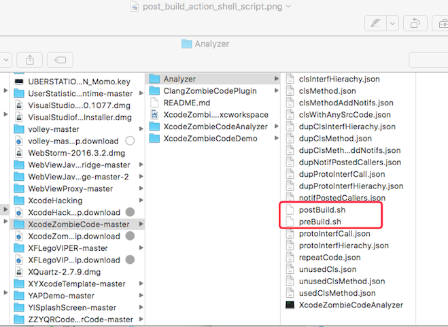Select XcodeHack...p.download file icon
The width and height of the screenshot is (448, 327).
click(19, 213)
